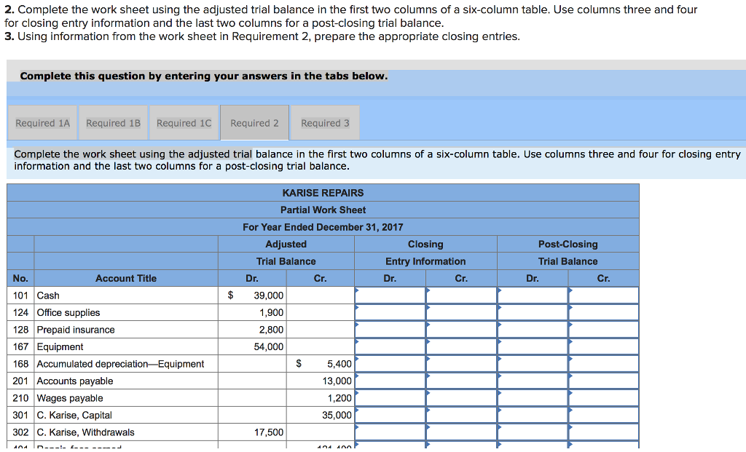Select the Required 1B tab
The height and width of the screenshot is (452, 746).
113,122
